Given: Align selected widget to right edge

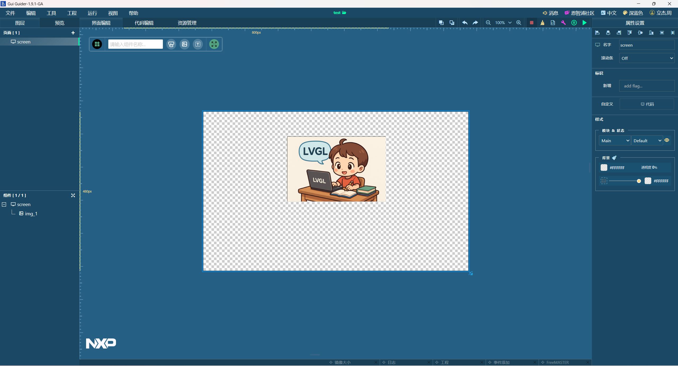Looking at the screenshot, I should point(619,33).
